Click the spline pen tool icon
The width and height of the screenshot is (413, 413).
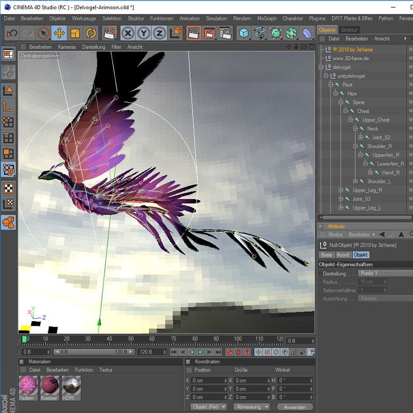(260, 34)
